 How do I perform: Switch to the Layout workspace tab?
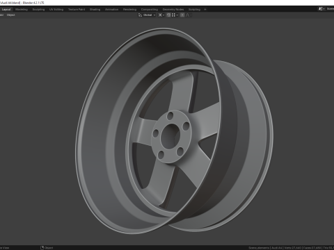[6, 10]
